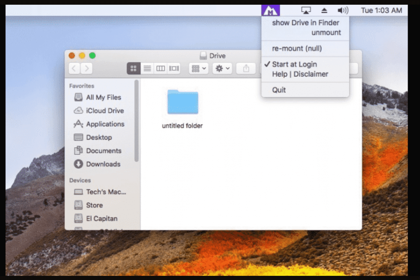This screenshot has height=280, width=420.
Task: Select Quit from the app menu
Action: coord(279,89)
